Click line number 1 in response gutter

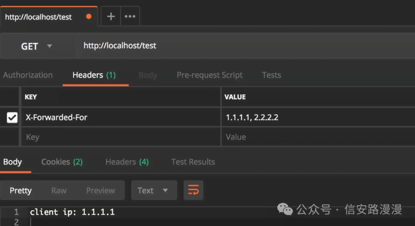tap(16, 212)
